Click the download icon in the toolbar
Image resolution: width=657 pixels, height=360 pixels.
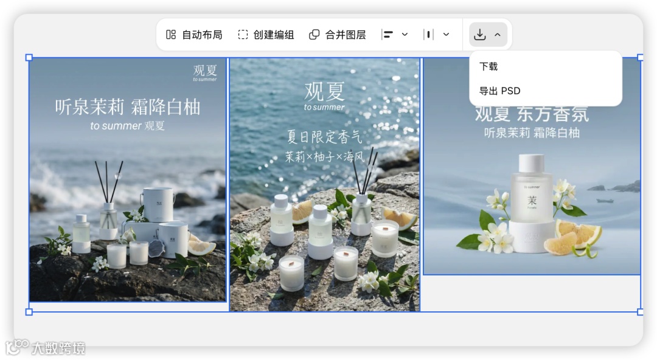480,35
